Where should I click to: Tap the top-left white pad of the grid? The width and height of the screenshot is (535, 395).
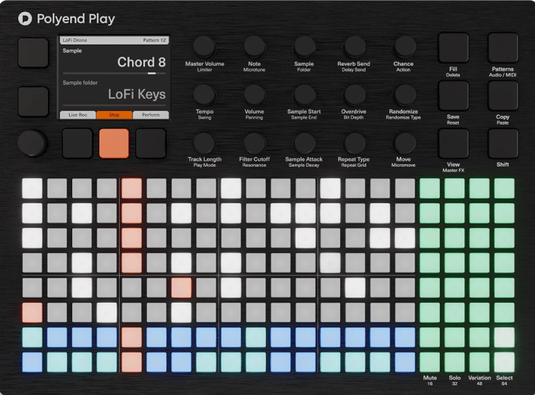(32, 188)
